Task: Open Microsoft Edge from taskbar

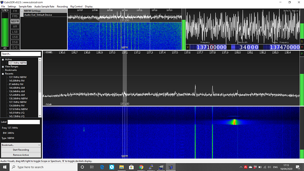Action: [102, 167]
